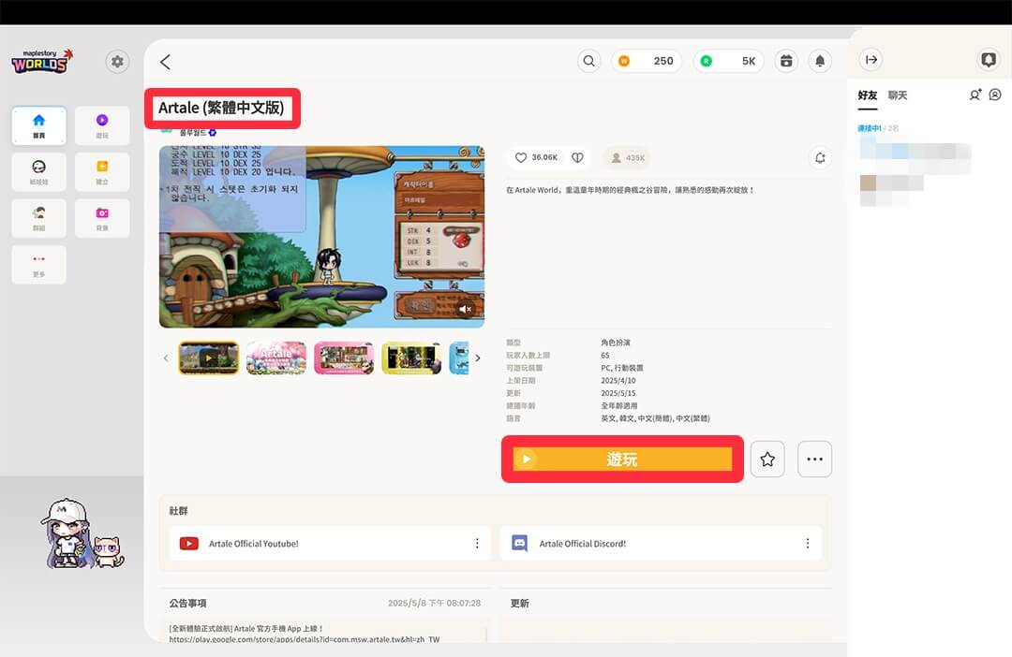The image size is (1012, 657).
Task: Switch to the 聊天 (Chat) tab
Action: coord(897,95)
